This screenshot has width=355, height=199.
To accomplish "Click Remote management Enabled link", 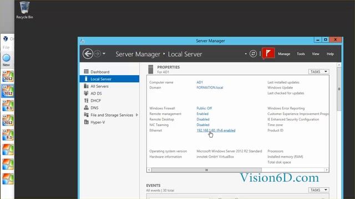I will pos(202,114).
